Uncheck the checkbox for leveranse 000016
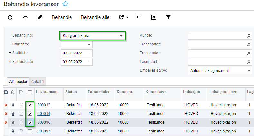 click(x=30, y=122)
